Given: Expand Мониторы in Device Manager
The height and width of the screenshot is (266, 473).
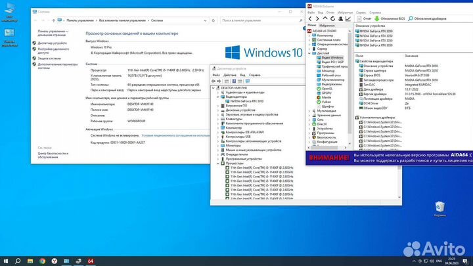Looking at the screenshot, I should (218, 145).
